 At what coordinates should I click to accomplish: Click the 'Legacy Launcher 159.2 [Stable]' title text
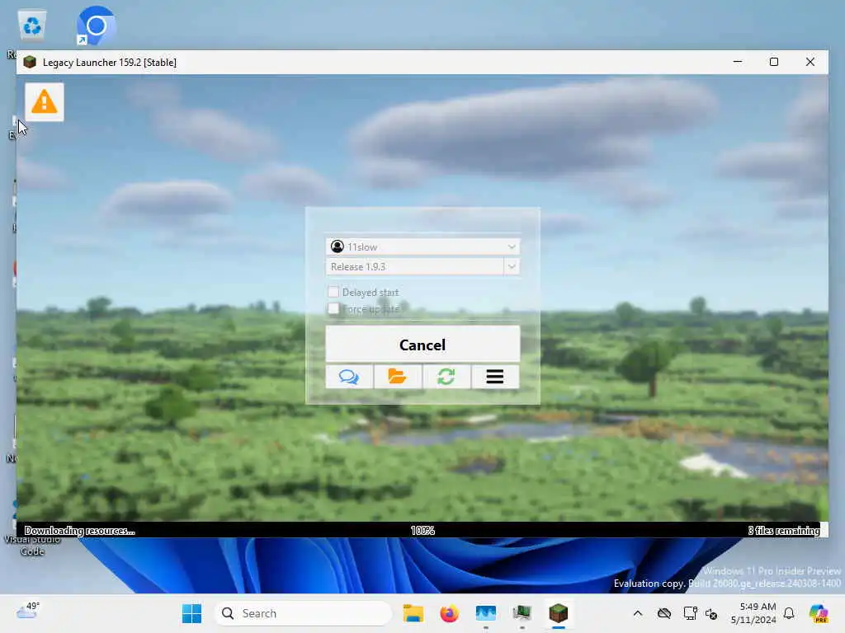tap(110, 63)
